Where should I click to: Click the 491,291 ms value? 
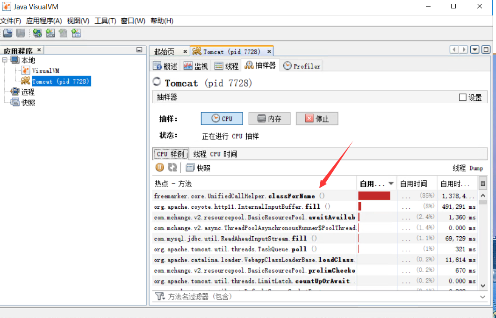(459, 207)
